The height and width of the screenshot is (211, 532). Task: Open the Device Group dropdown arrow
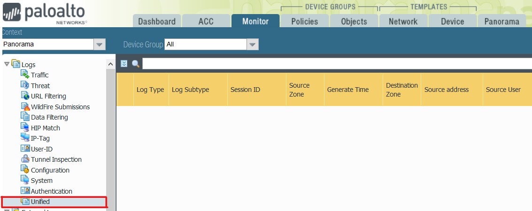253,45
